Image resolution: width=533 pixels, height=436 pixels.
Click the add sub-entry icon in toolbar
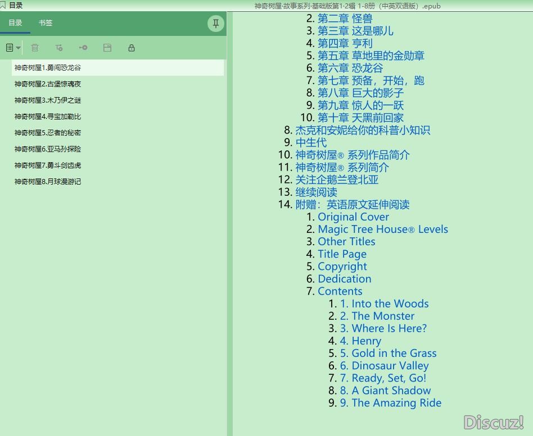click(59, 48)
